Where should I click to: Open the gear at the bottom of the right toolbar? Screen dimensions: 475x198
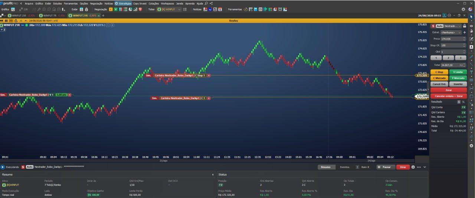[471, 146]
